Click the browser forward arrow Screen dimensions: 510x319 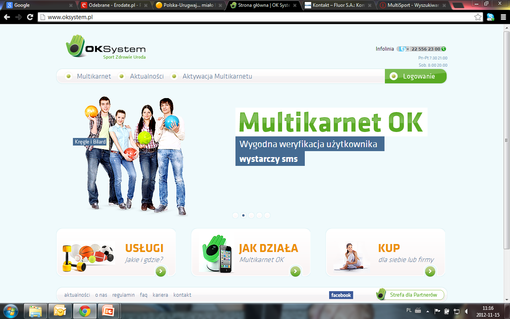tap(18, 17)
